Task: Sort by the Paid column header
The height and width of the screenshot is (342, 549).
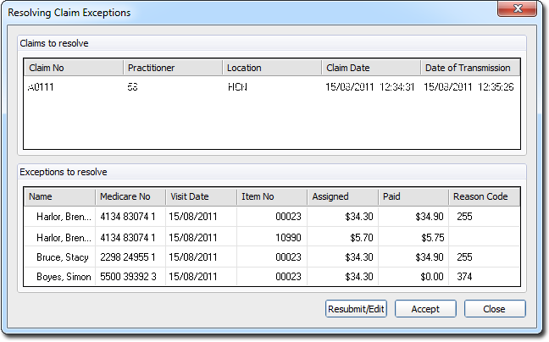Action: [x=413, y=196]
